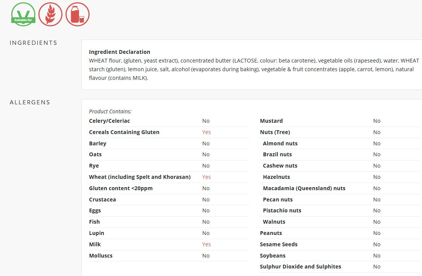Click the Nuts (Tree) allergen label

275,132
